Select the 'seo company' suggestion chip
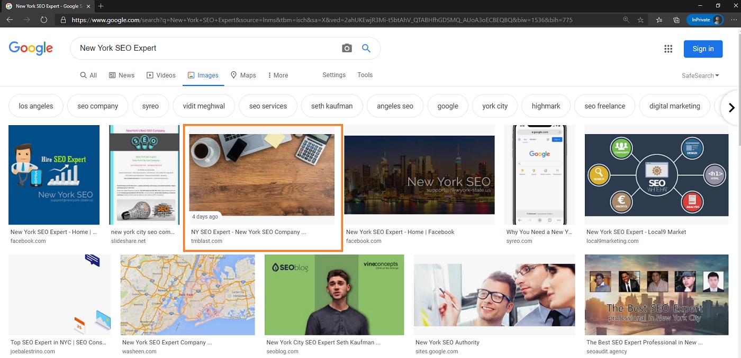 tap(98, 106)
